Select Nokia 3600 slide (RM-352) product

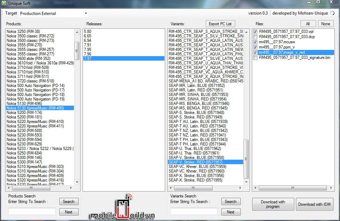[40, 59]
